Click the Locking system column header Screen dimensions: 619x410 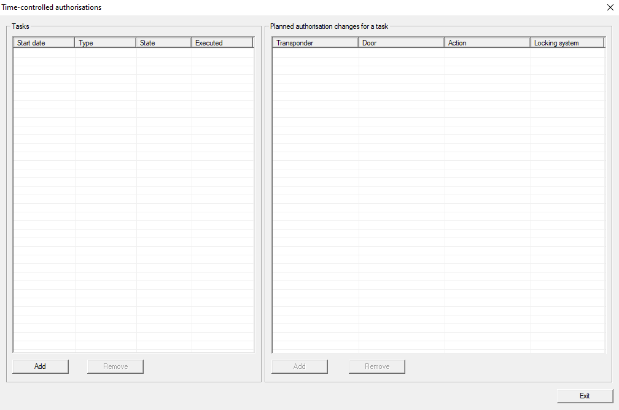tap(567, 43)
